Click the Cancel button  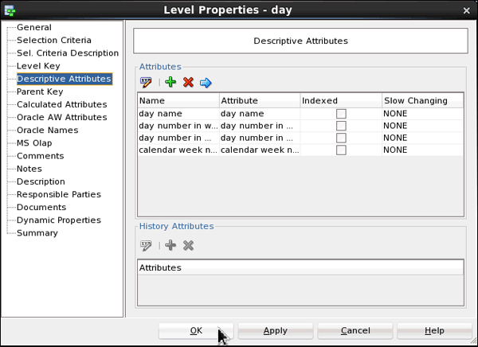(355, 331)
